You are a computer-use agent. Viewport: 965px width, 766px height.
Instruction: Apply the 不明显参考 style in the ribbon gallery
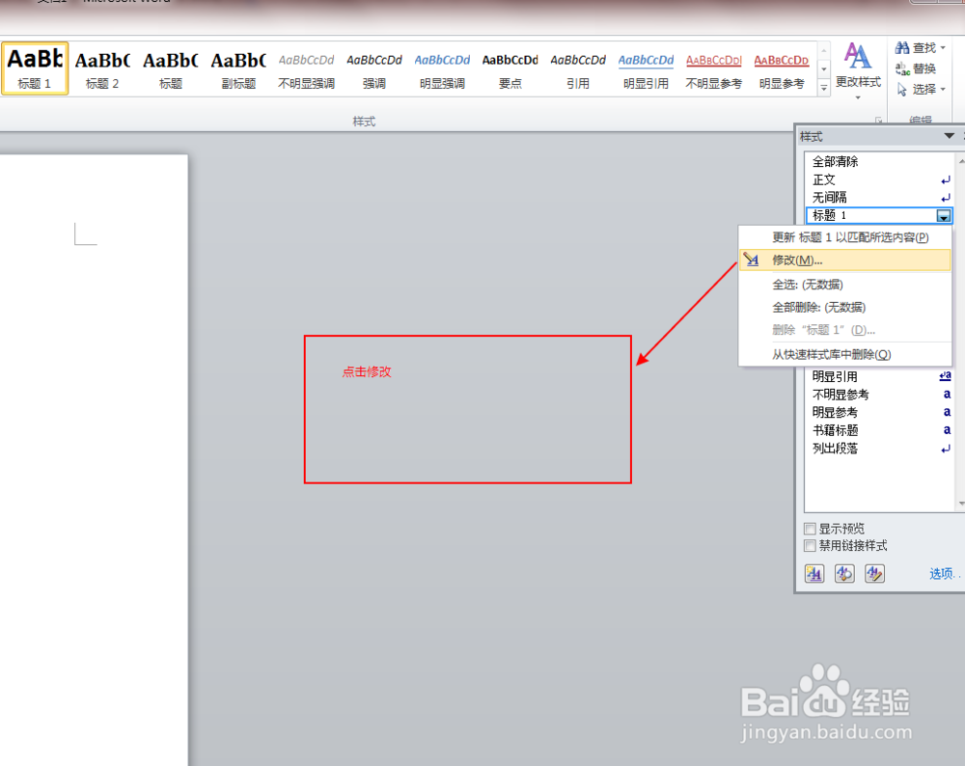[714, 68]
